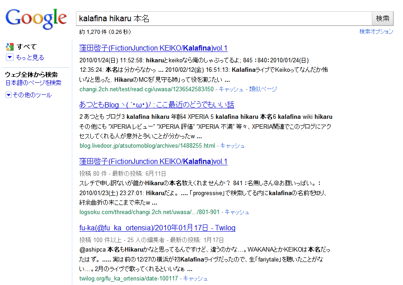Open キャッシュ link for logsoku.com result

point(237,212)
